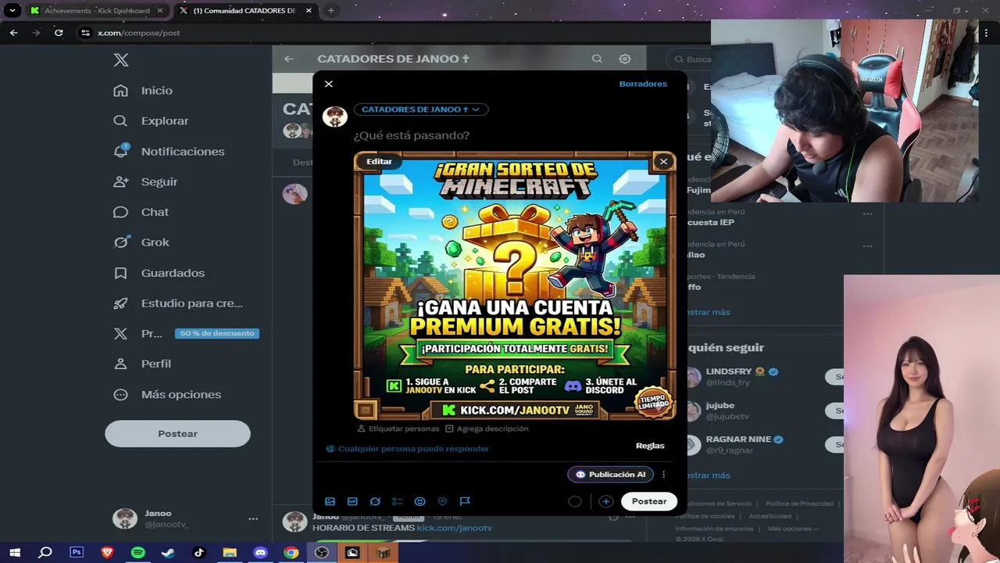The image size is (1000, 563).
Task: Click back arrow in community header
Action: pyautogui.click(x=289, y=59)
